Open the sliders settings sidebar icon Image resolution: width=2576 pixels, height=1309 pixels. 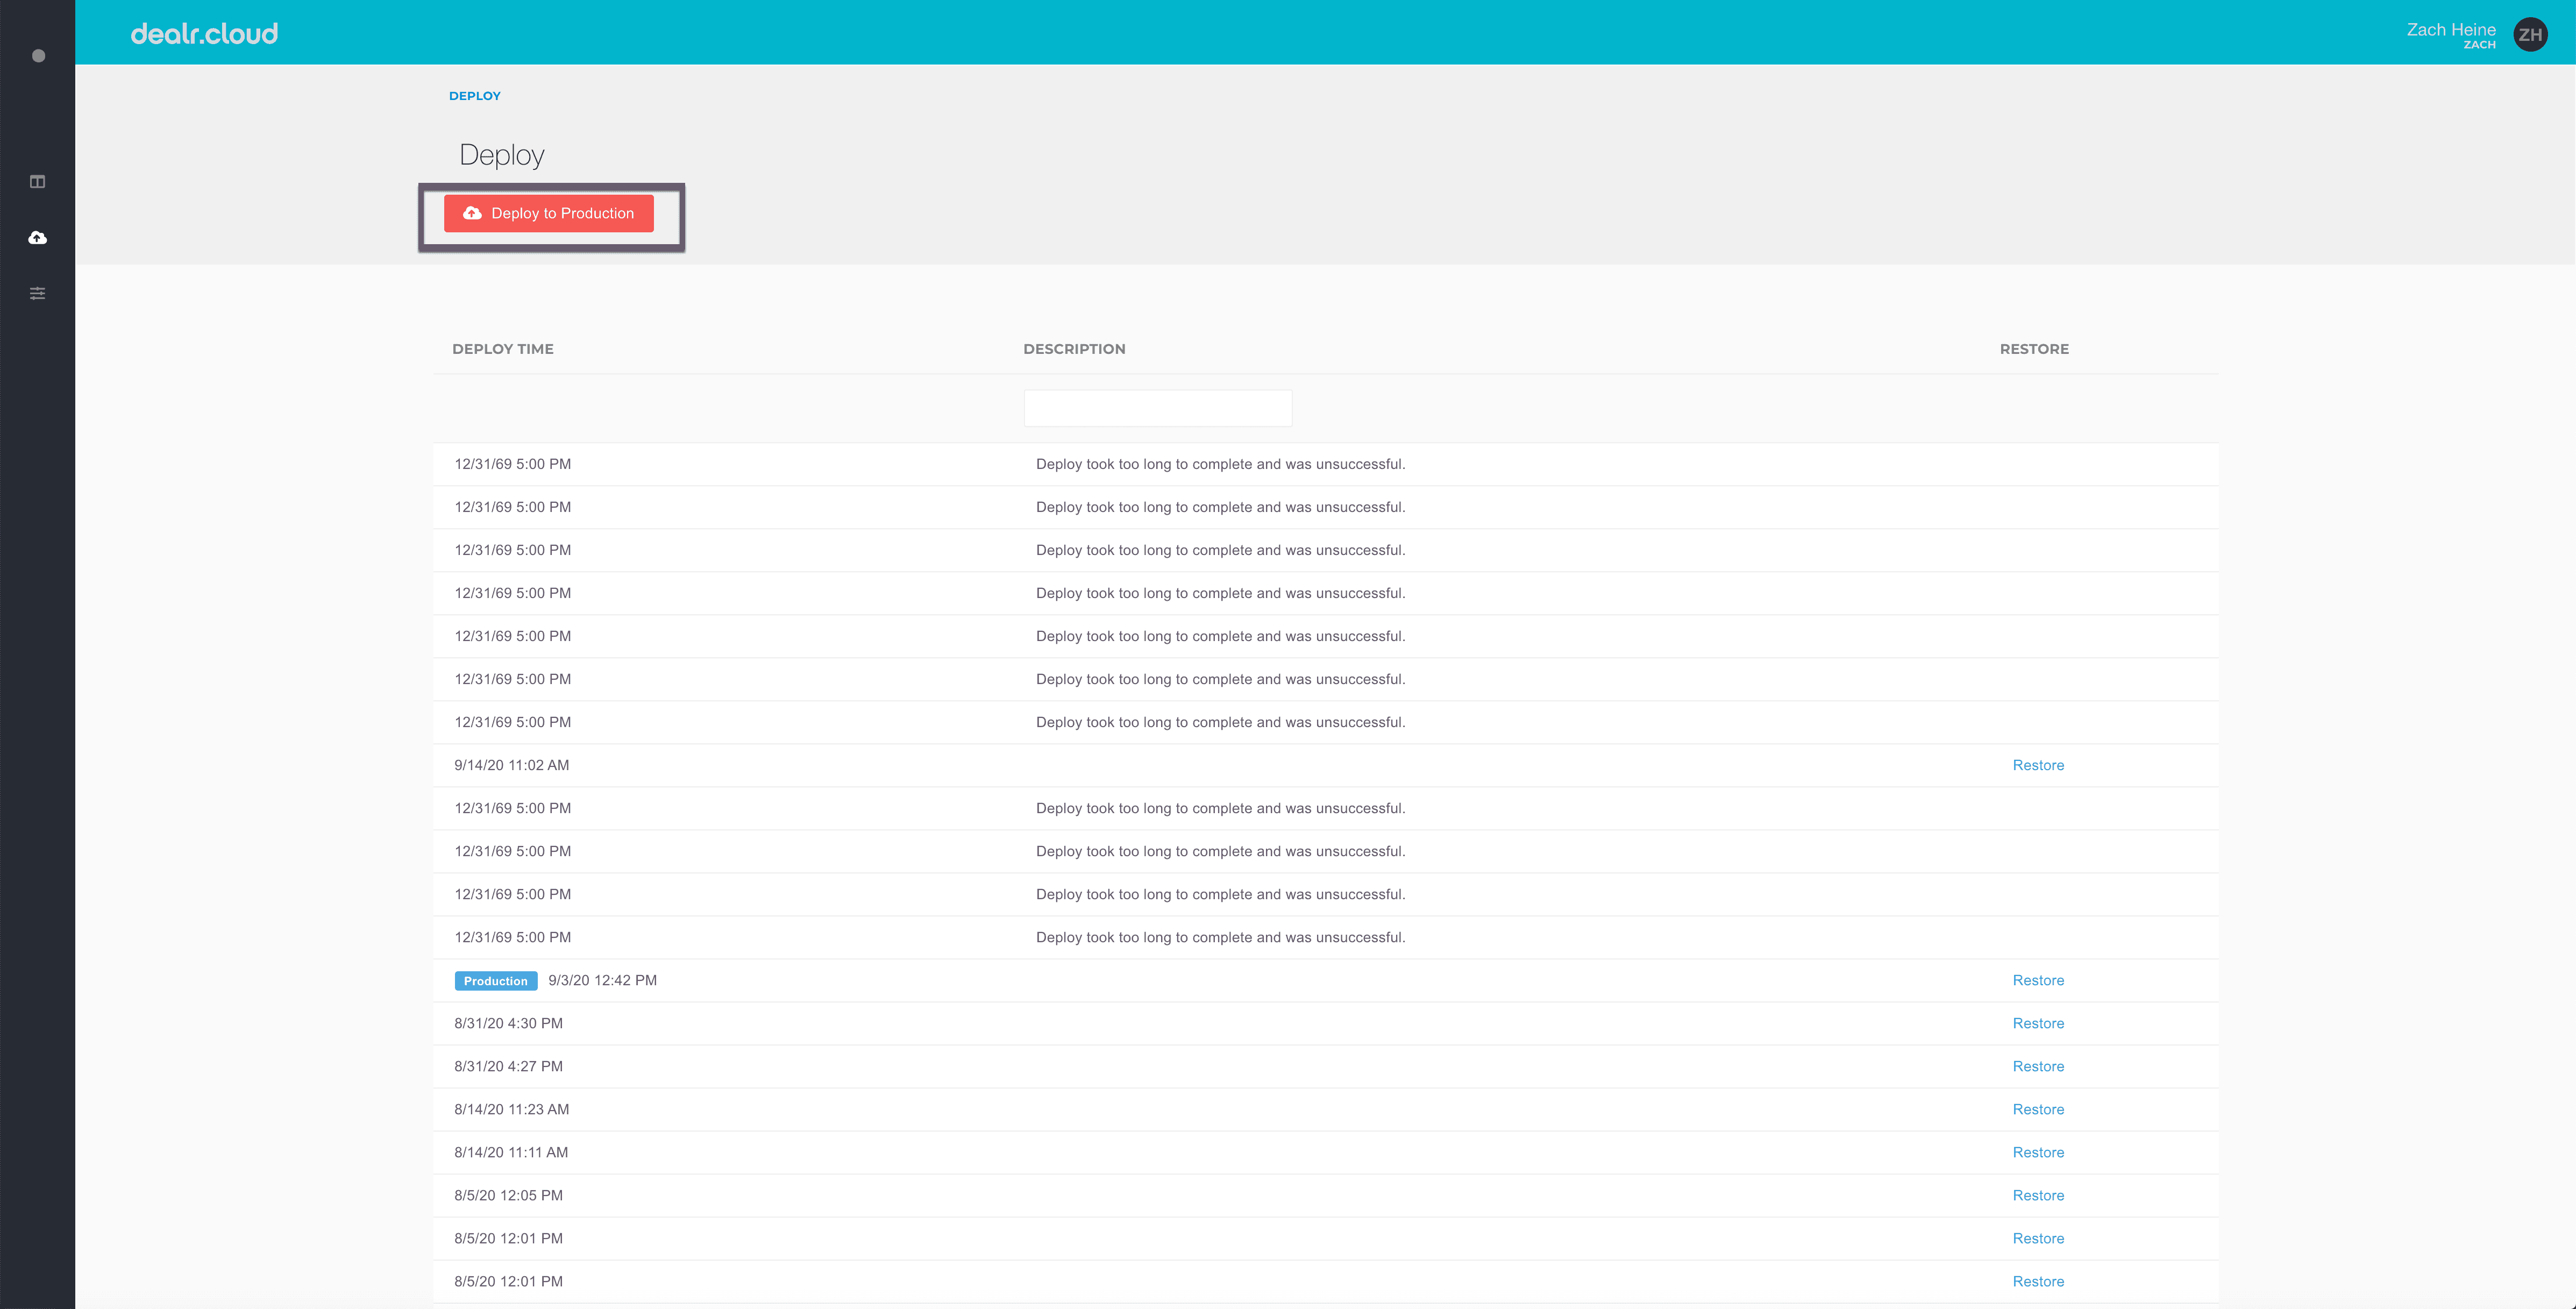pyautogui.click(x=38, y=293)
